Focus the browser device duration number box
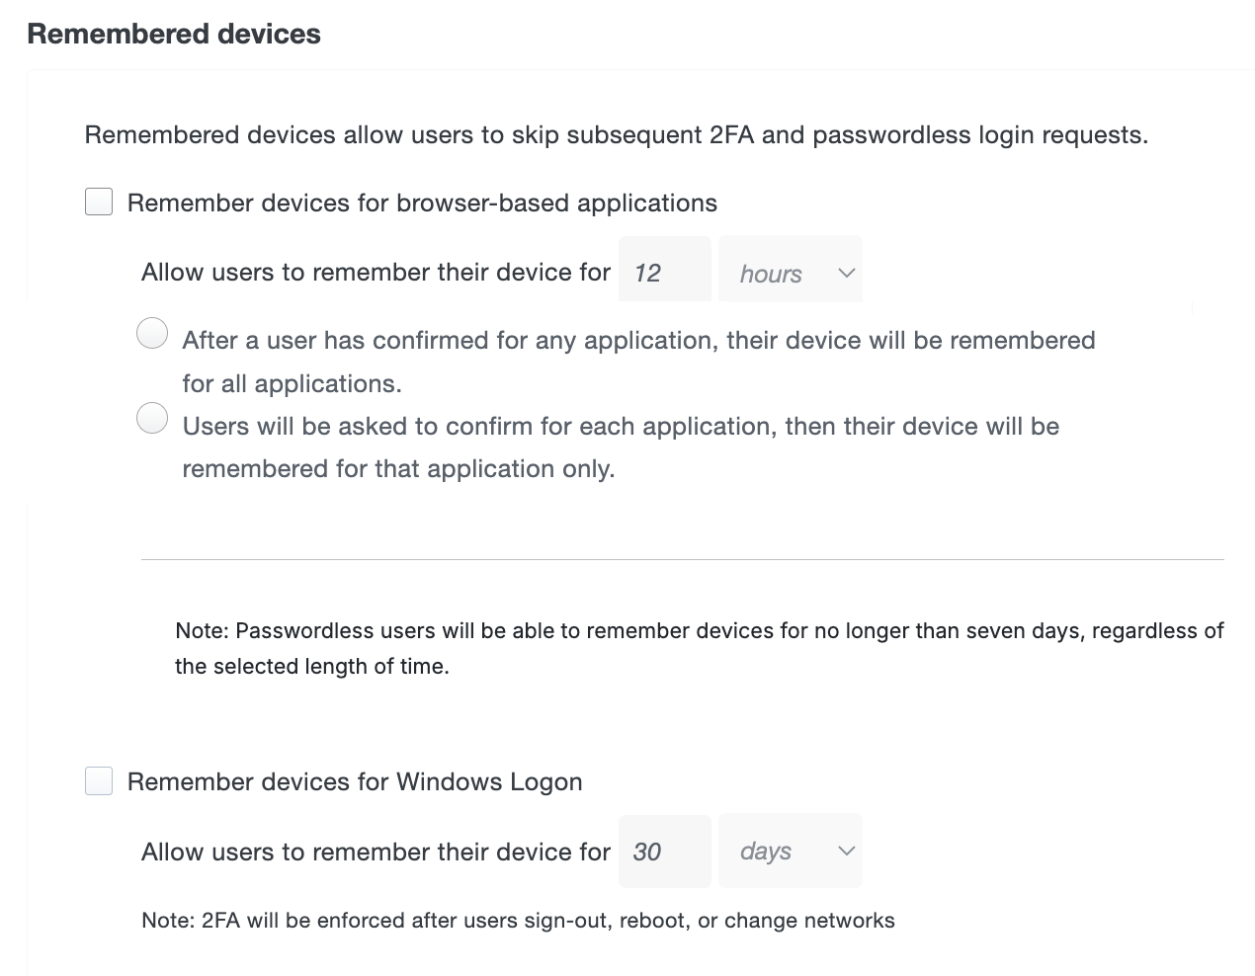Viewport: 1255px width, 976px height. [664, 269]
